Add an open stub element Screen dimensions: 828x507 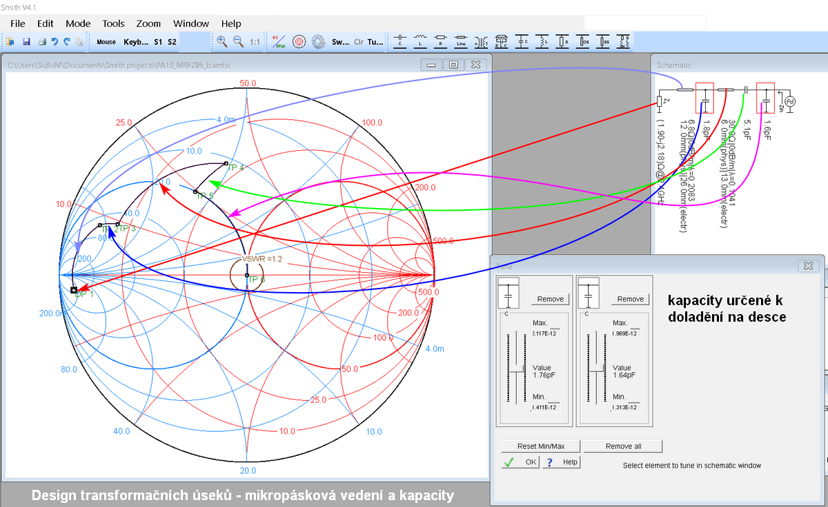tap(584, 41)
